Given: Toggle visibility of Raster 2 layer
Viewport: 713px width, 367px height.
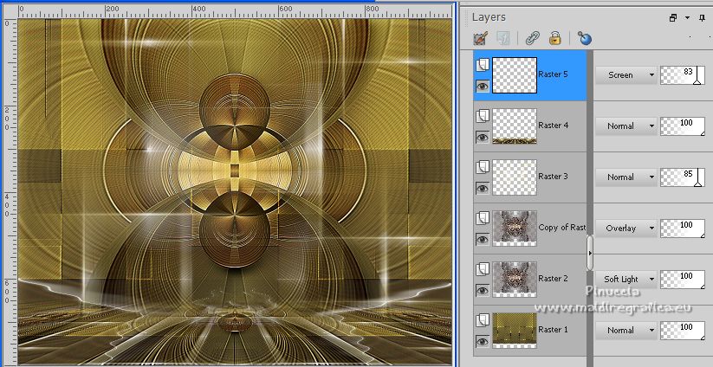Looking at the screenshot, I should click(482, 290).
